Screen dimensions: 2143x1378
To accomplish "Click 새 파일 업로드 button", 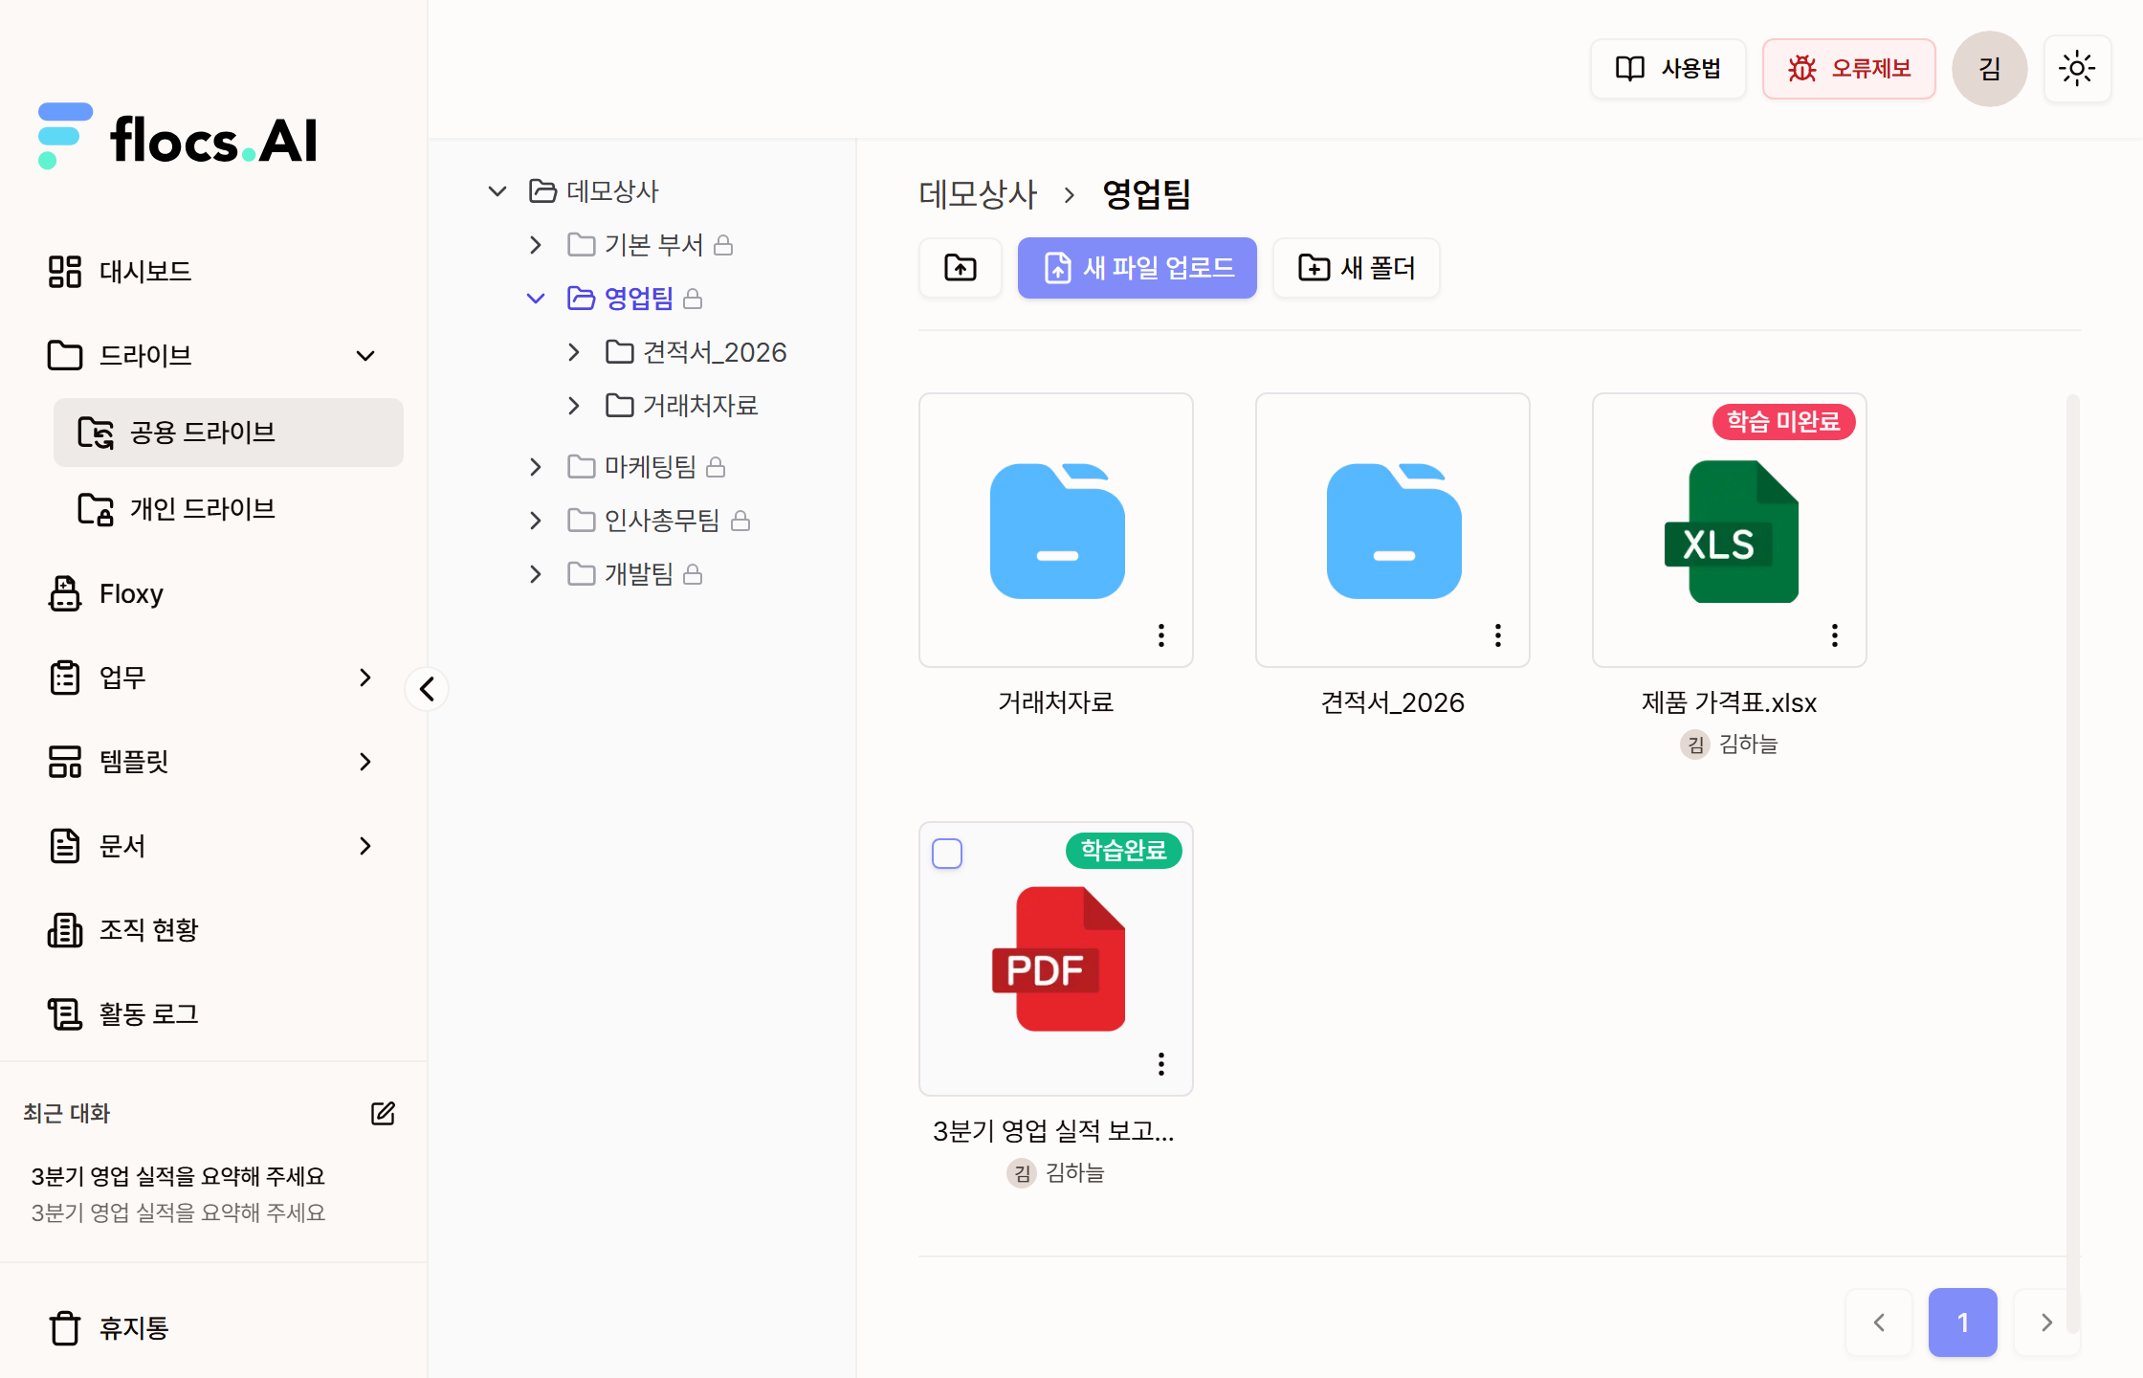I will 1138,268.
